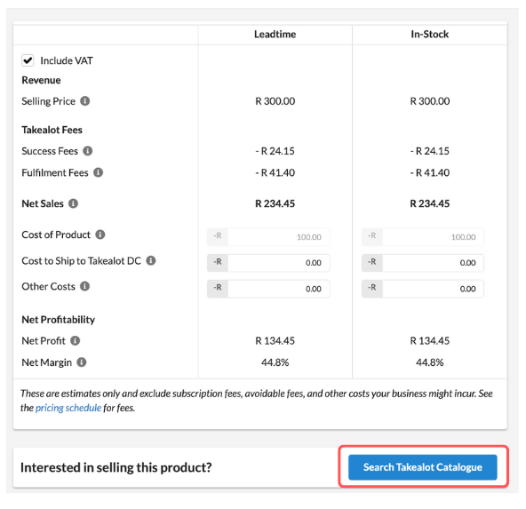Click the Net Profitability section heading
526x509 pixels.
pyautogui.click(x=59, y=320)
